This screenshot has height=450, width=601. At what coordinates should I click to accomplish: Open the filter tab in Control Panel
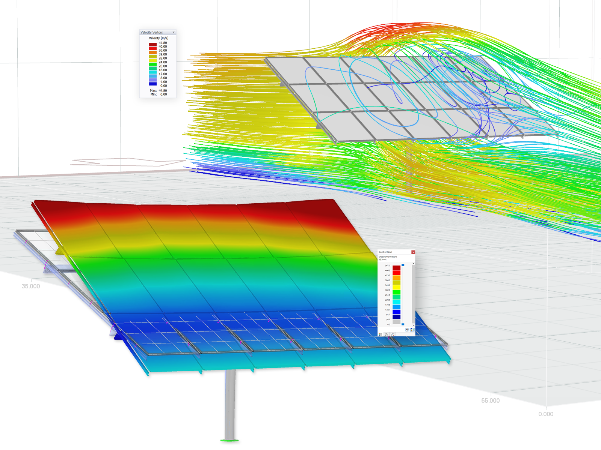[x=393, y=334]
